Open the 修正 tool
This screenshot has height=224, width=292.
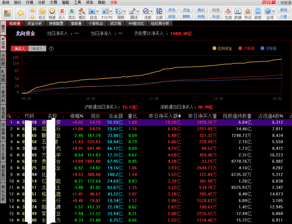click(x=42, y=14)
